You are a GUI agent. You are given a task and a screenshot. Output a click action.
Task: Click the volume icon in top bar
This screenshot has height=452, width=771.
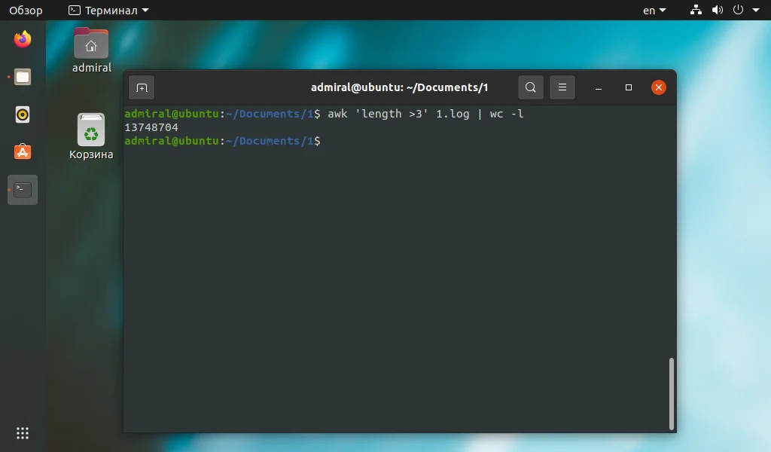[717, 10]
